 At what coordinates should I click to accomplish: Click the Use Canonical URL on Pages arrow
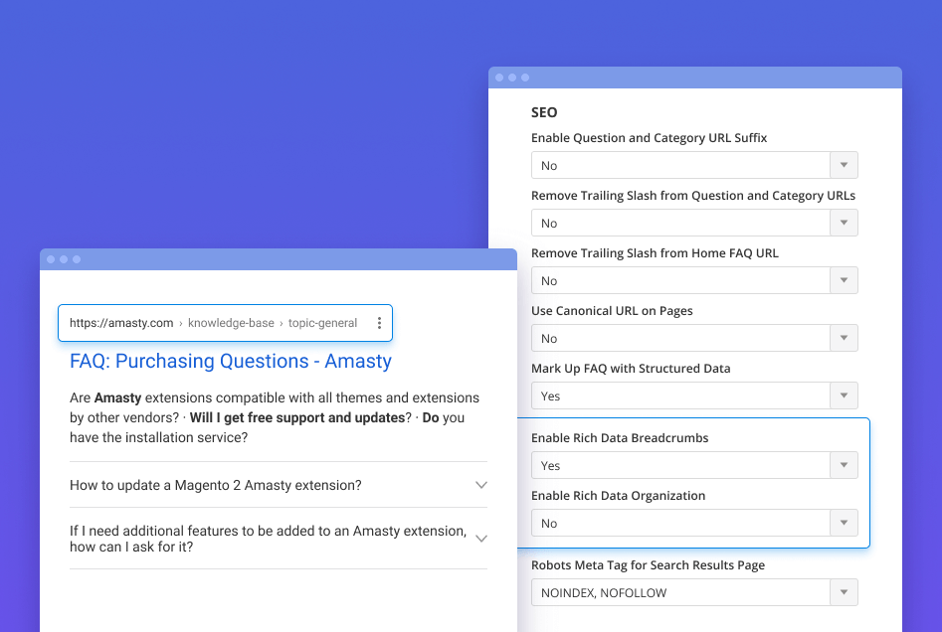click(x=844, y=339)
